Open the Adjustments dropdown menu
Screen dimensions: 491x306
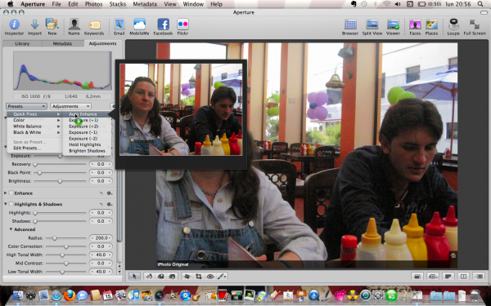tap(70, 106)
